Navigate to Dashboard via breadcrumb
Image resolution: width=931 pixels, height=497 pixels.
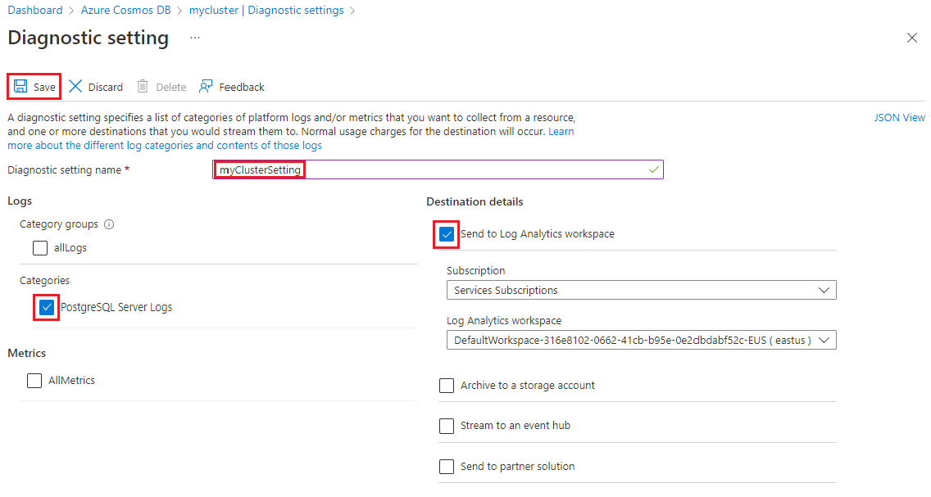pos(35,10)
